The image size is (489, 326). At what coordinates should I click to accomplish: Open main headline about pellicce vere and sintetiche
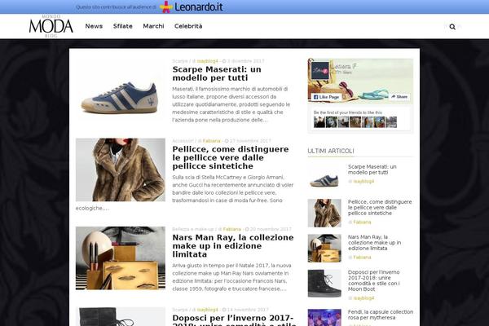[231, 157]
